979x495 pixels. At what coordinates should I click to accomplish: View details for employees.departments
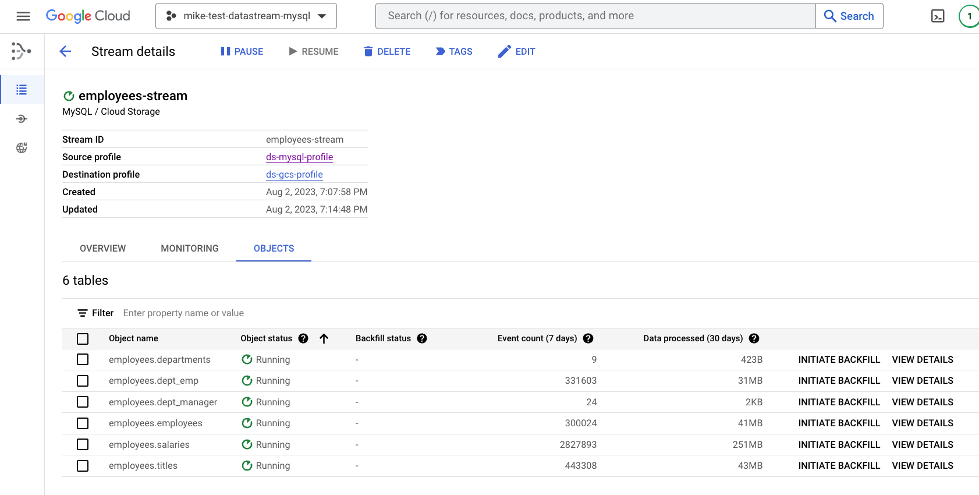tap(923, 359)
